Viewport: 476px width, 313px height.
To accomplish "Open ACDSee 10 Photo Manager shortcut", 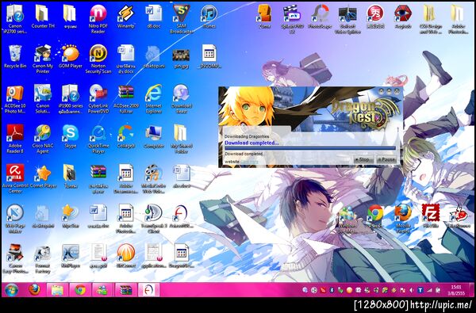I will point(15,100).
